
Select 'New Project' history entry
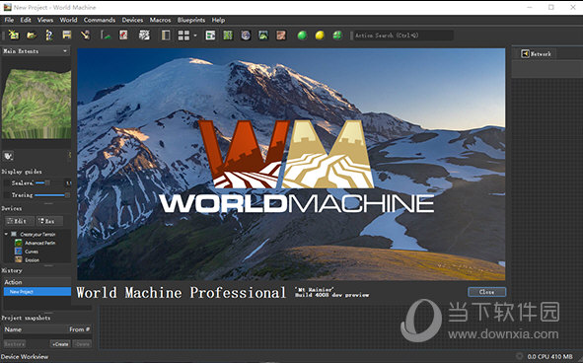37,292
